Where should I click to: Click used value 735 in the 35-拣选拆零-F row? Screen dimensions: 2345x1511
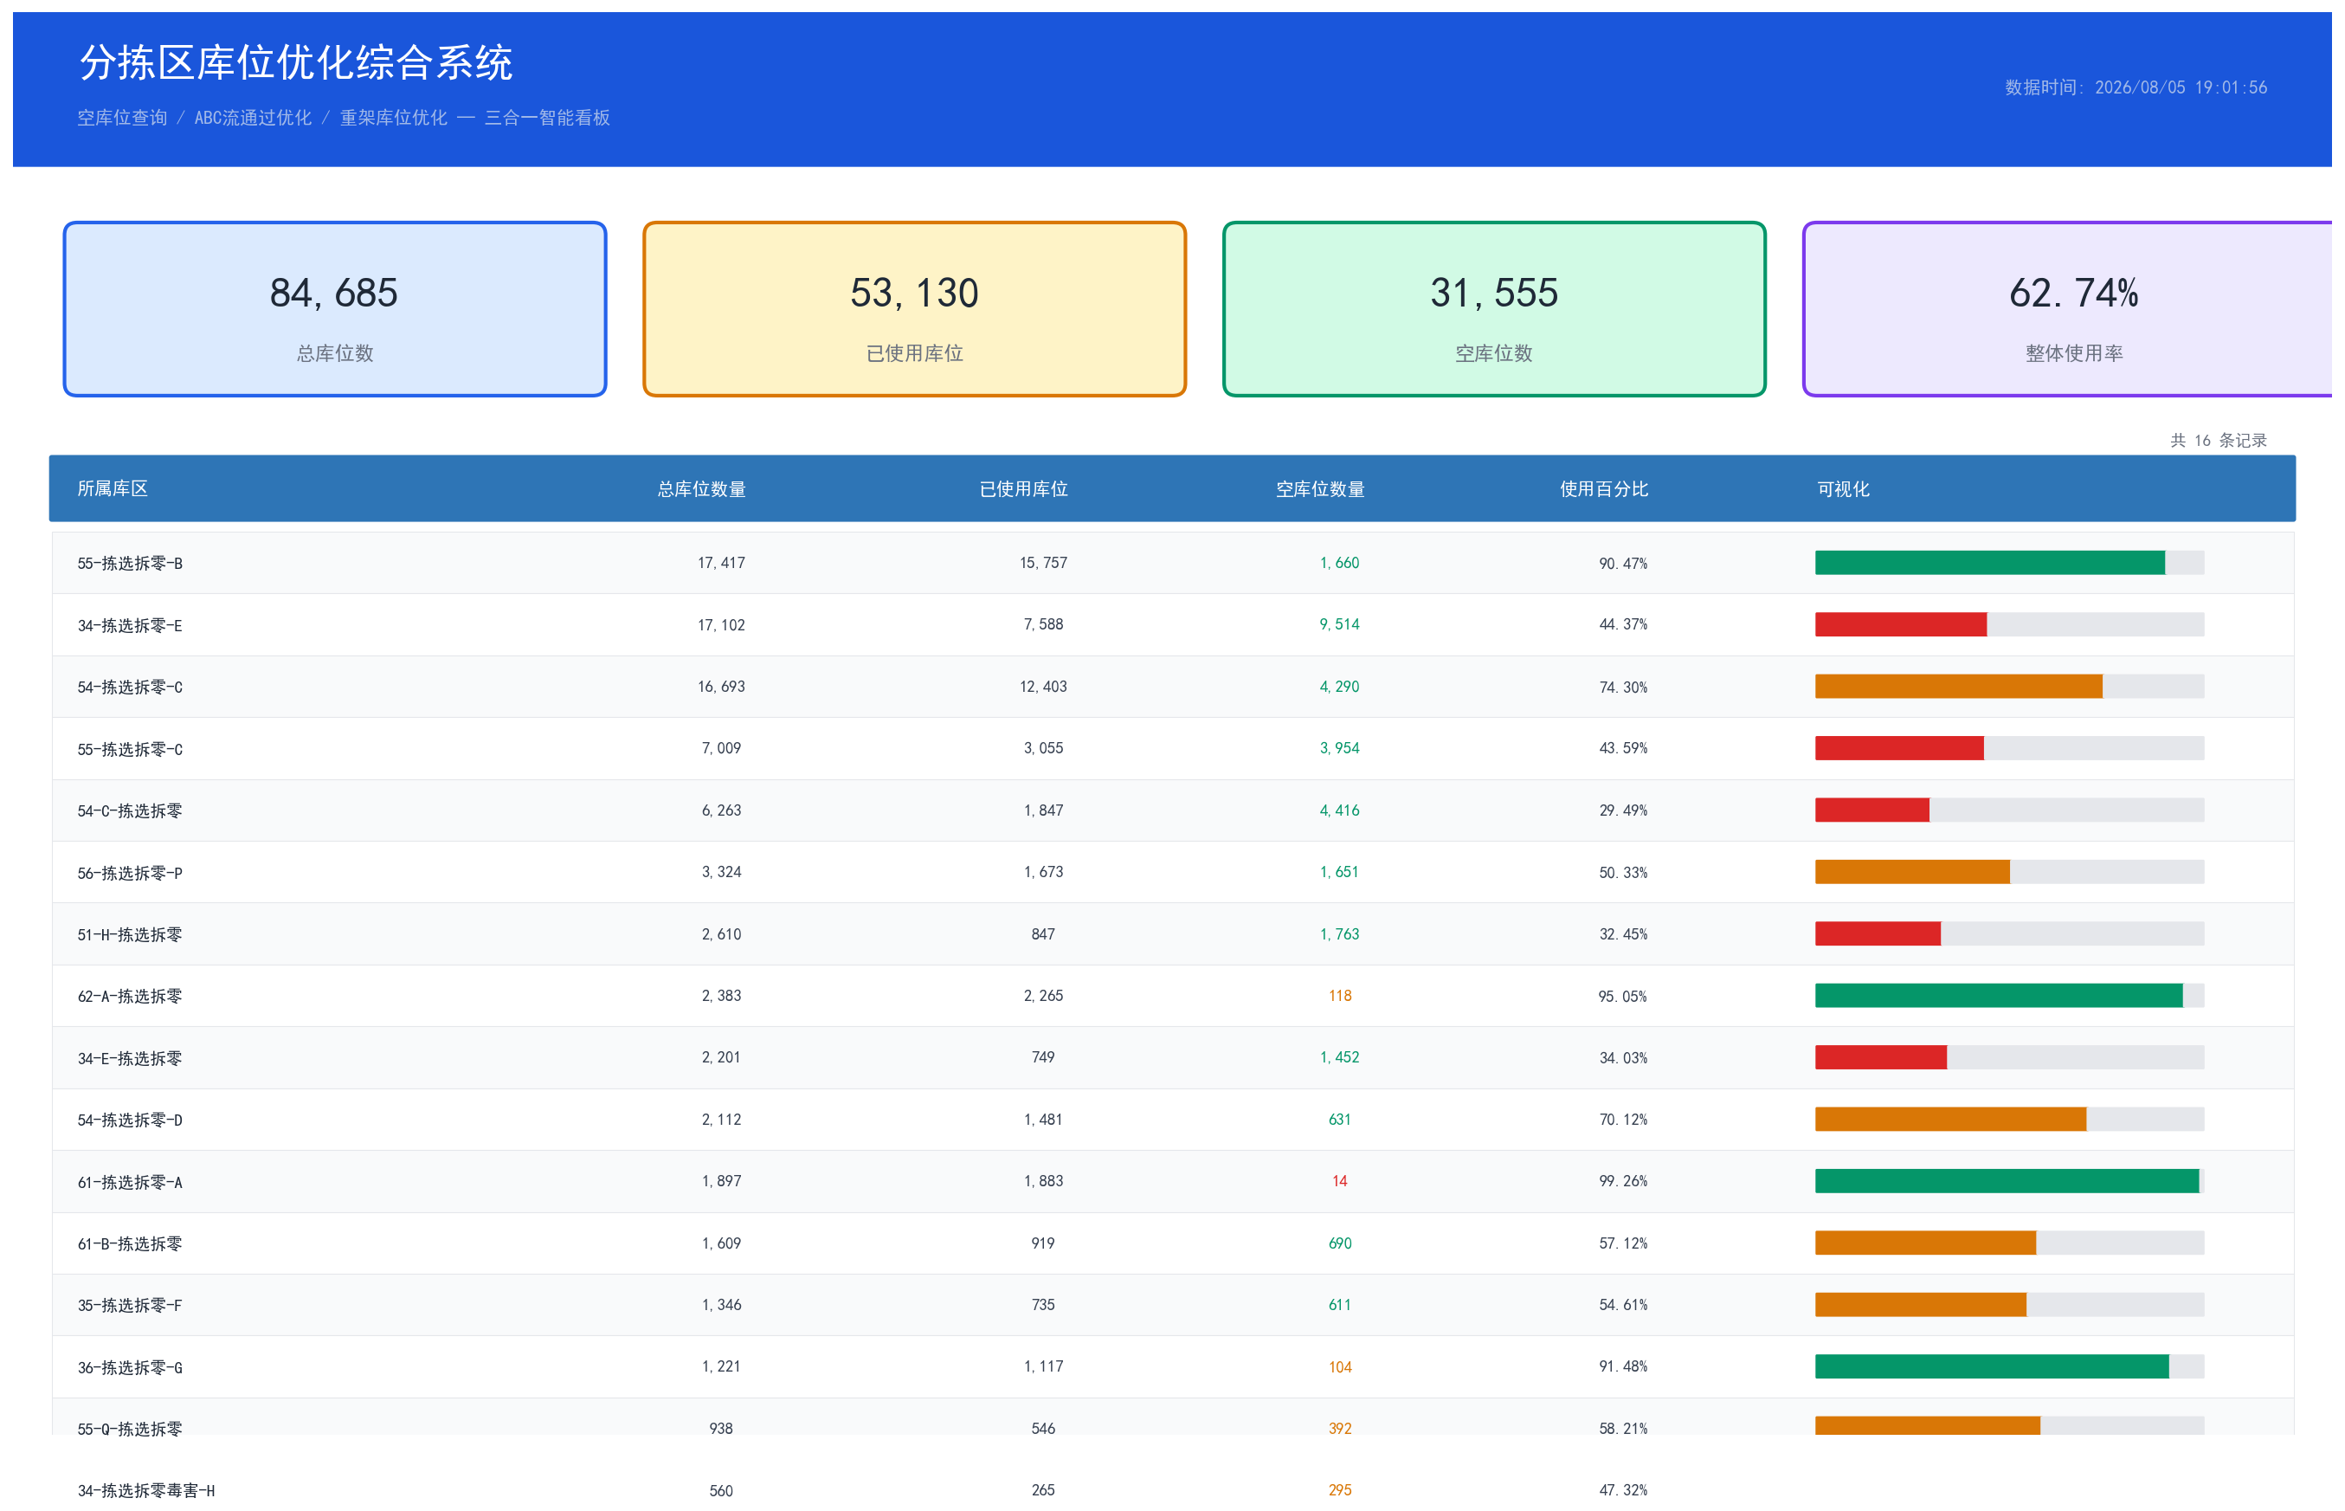(x=1042, y=1305)
